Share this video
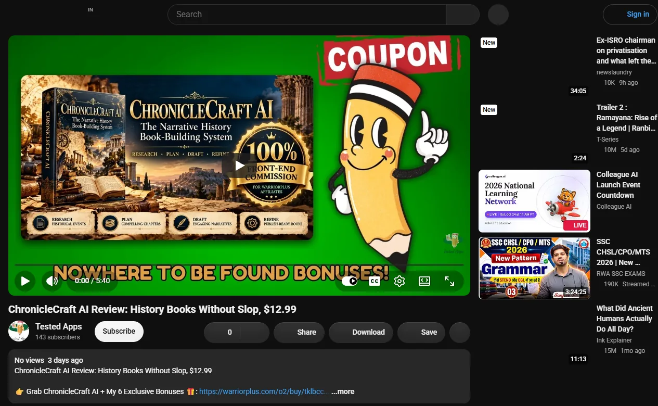658x406 pixels. pos(299,332)
